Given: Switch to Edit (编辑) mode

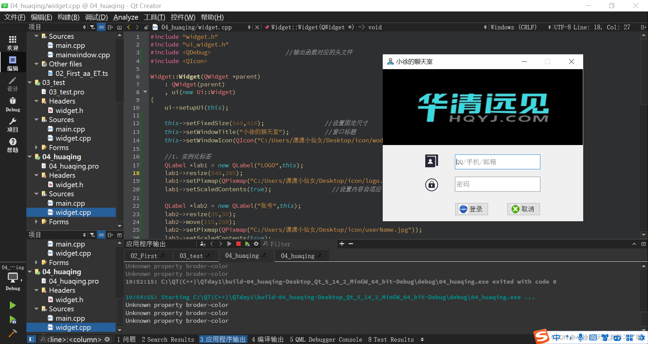Looking at the screenshot, I should 12,63.
